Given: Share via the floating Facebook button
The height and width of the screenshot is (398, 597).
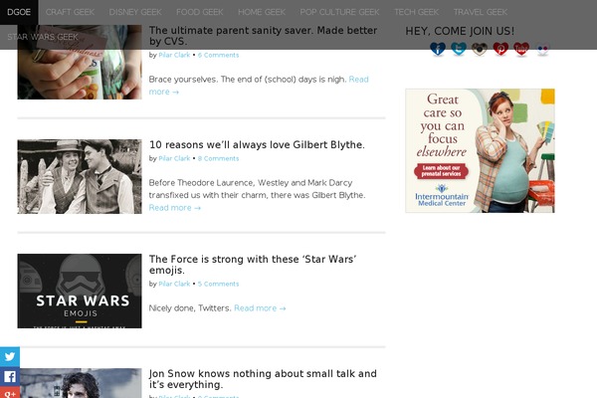Looking at the screenshot, I should coord(10,377).
